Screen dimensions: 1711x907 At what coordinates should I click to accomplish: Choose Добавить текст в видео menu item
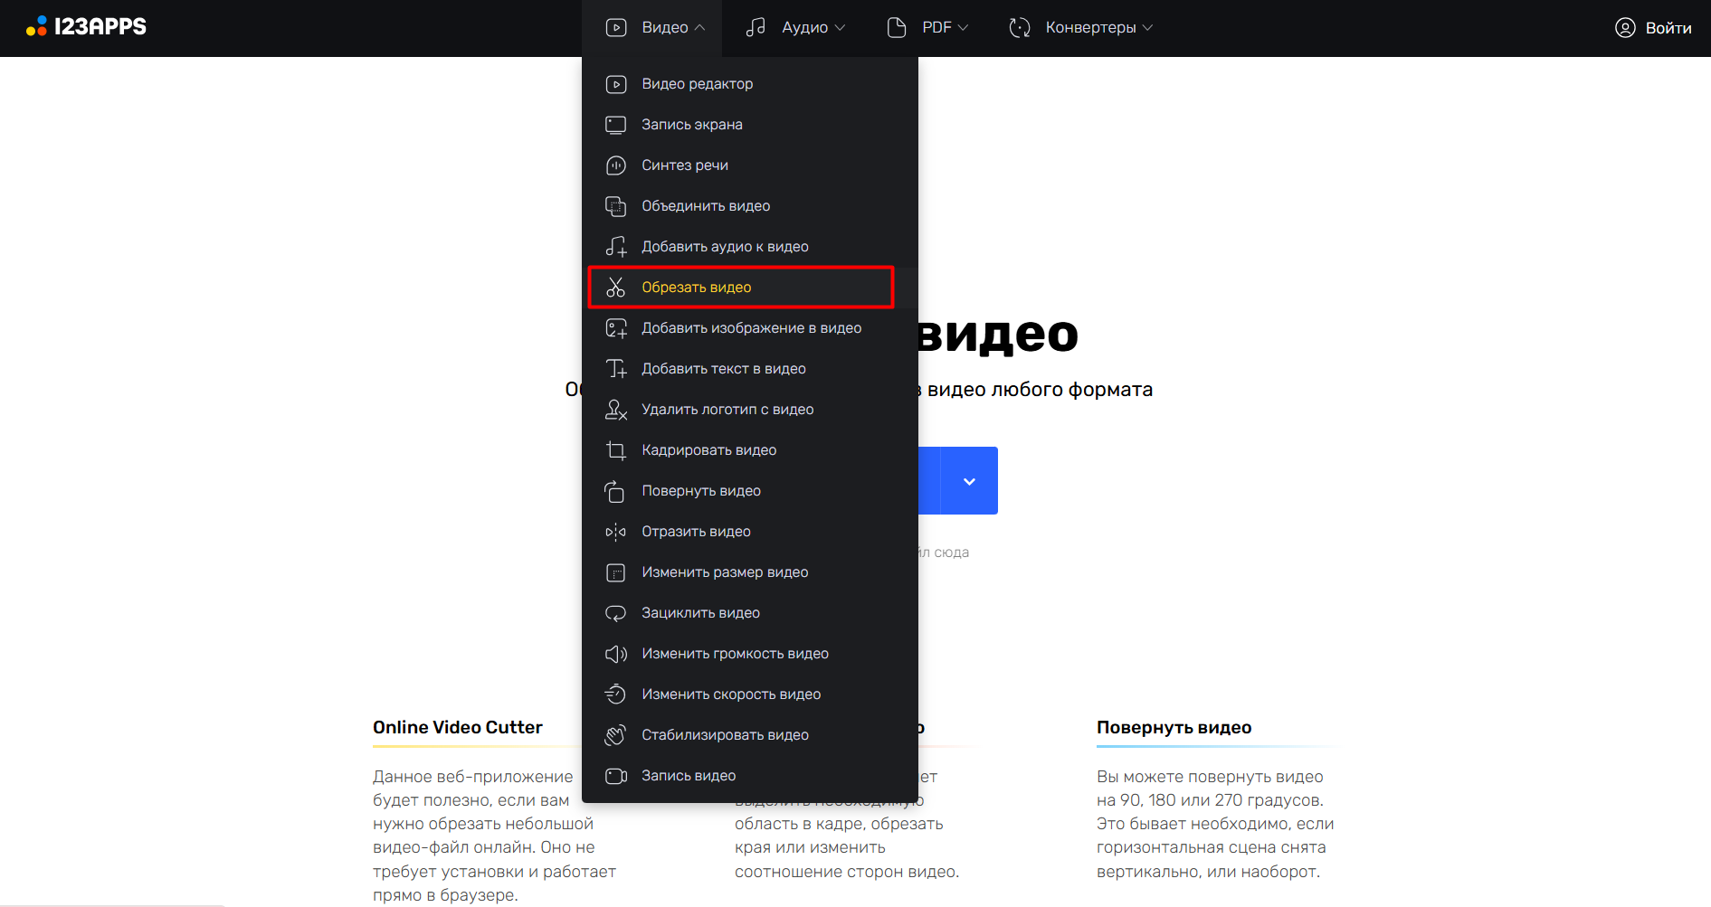click(723, 369)
